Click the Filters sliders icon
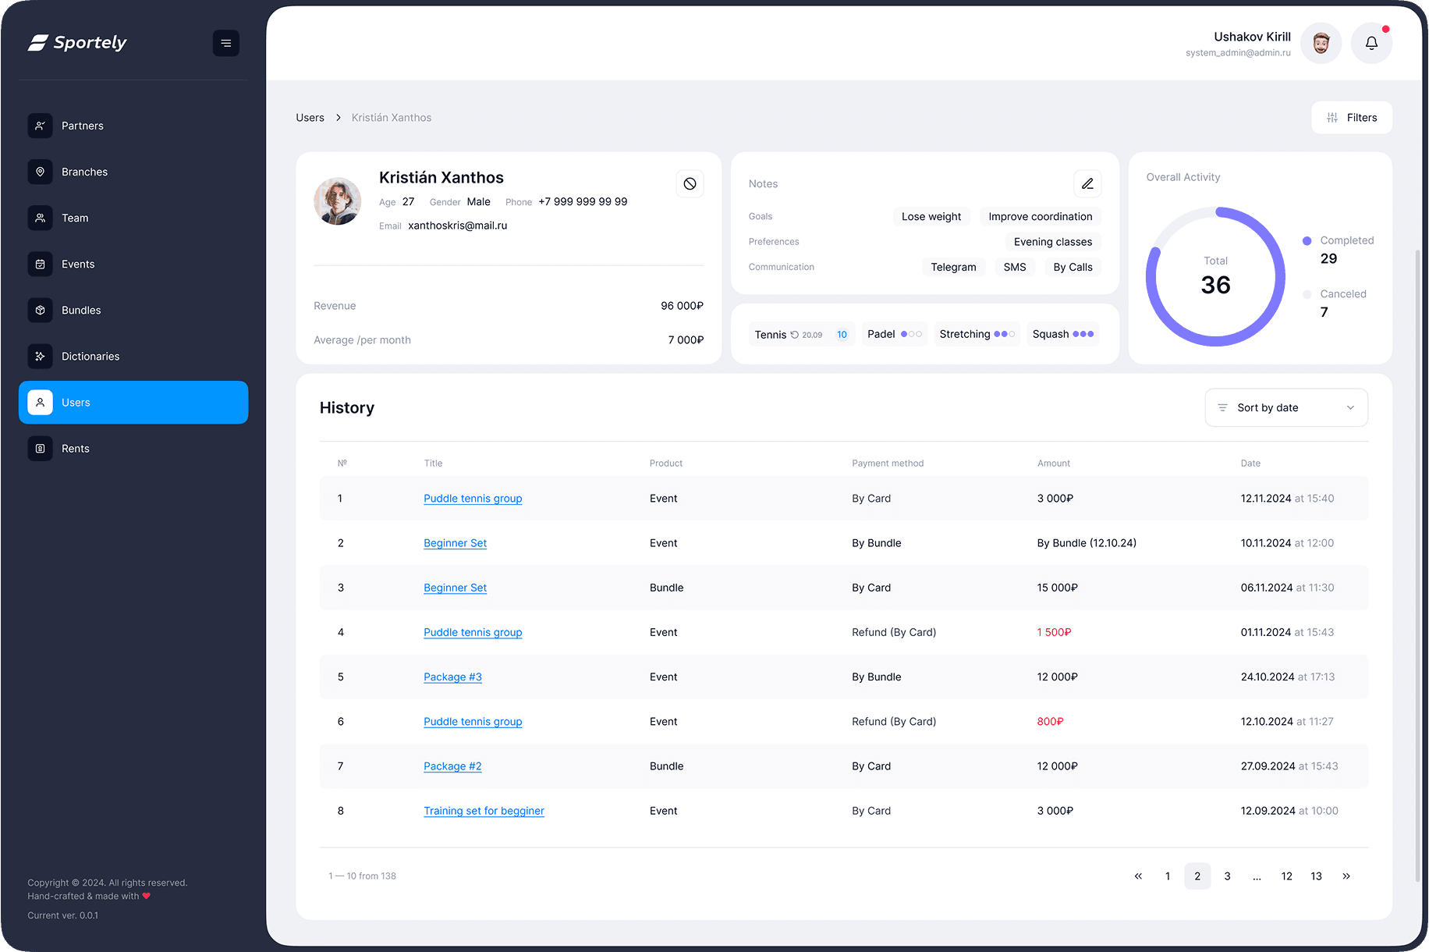This screenshot has height=952, width=1429. pos(1332,118)
